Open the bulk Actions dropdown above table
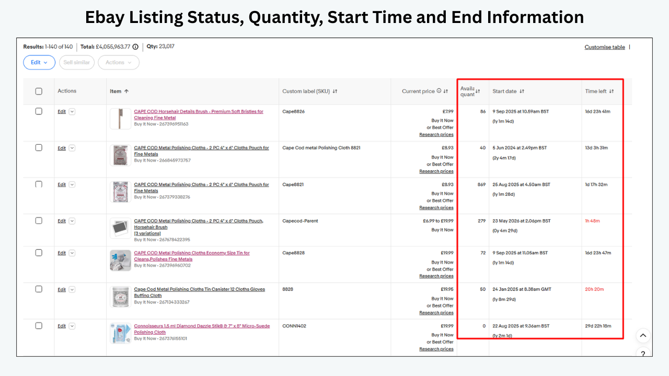This screenshot has width=669, height=376. click(119, 63)
